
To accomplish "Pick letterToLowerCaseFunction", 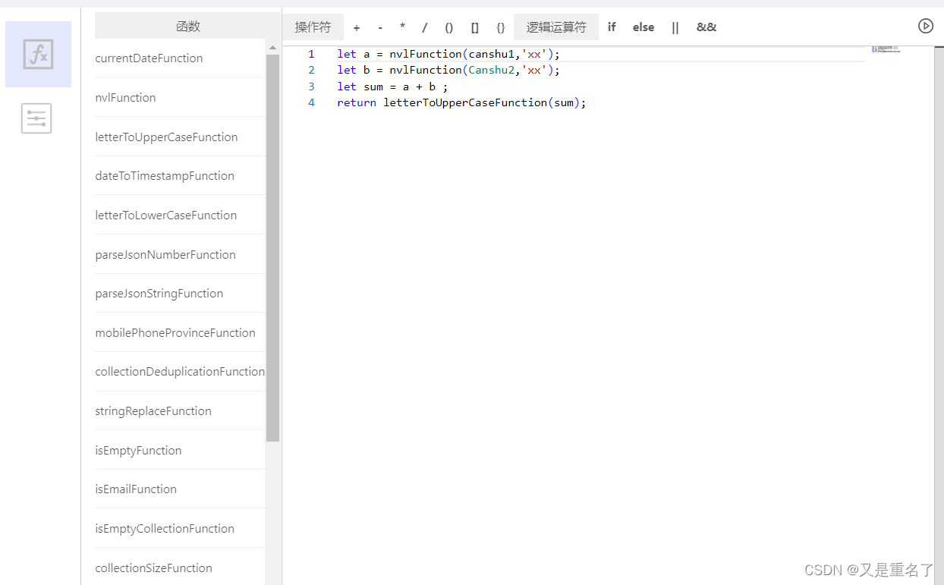I will click(179, 215).
